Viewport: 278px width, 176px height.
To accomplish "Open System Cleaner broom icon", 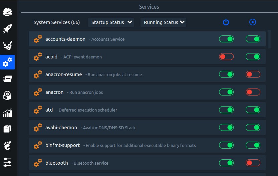I will coord(7,45).
